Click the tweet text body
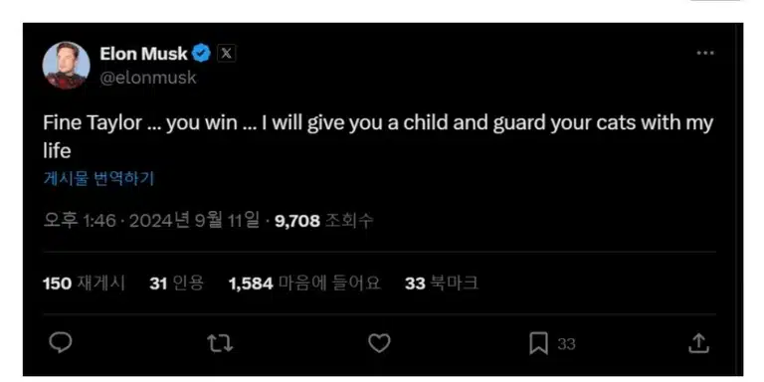The image size is (764, 382). (x=378, y=137)
